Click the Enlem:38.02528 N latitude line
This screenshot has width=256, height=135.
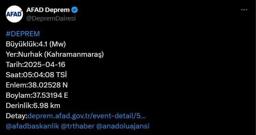[x=37, y=85]
